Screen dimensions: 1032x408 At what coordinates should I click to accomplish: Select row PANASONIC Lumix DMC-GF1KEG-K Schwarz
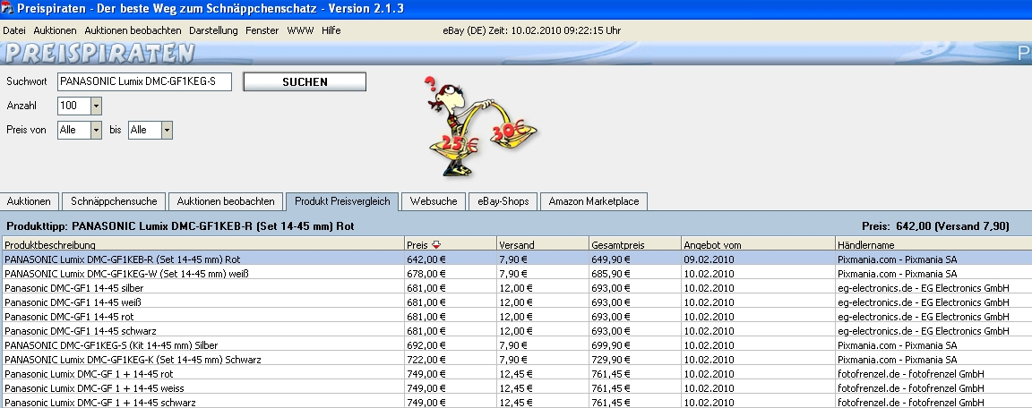pos(517,360)
